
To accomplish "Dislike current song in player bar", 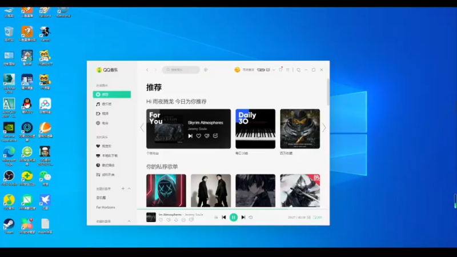I will coord(169,220).
